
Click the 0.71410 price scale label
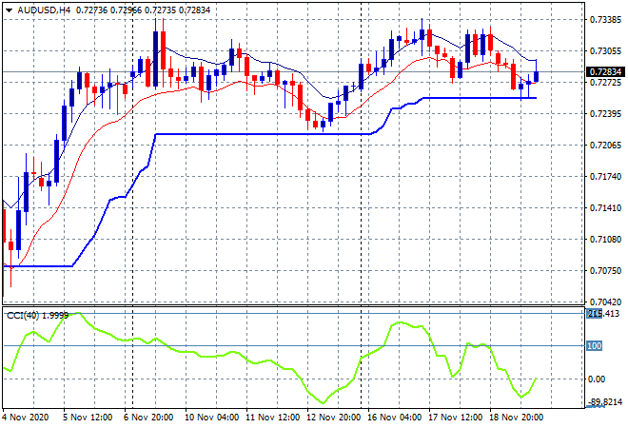click(605, 208)
